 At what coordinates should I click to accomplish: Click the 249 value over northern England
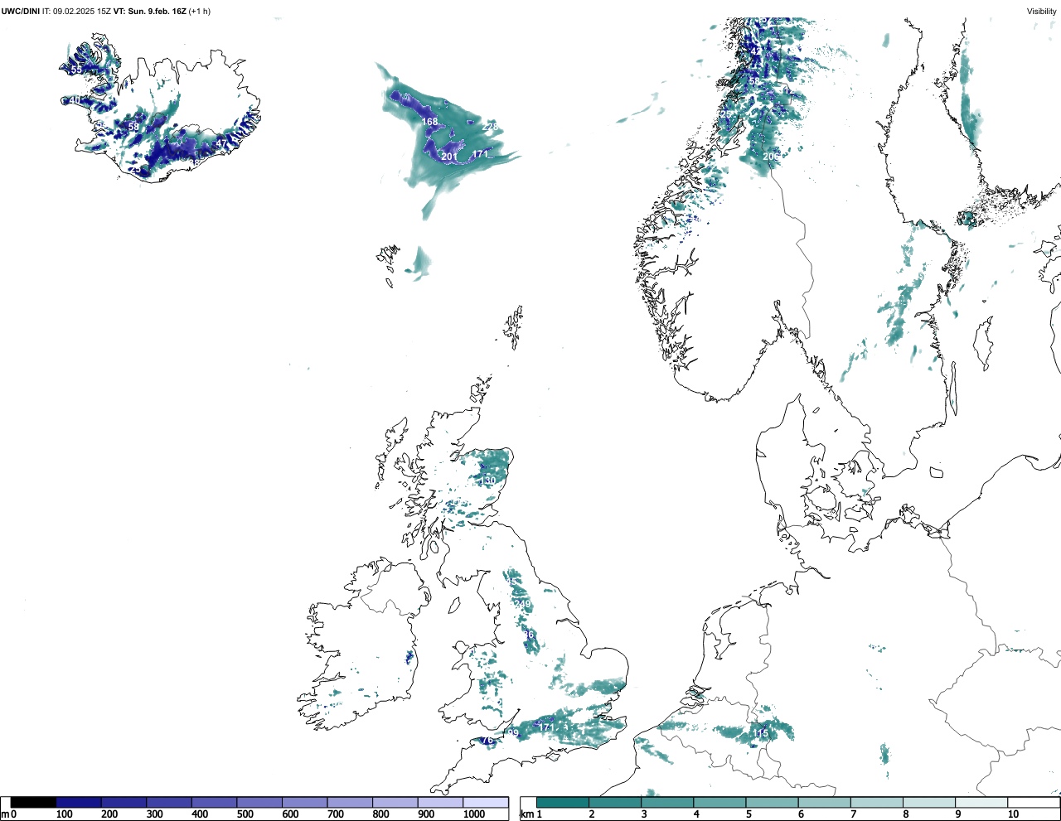(523, 605)
